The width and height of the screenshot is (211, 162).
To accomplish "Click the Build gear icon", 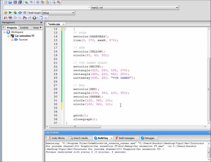I will point(5,13).
